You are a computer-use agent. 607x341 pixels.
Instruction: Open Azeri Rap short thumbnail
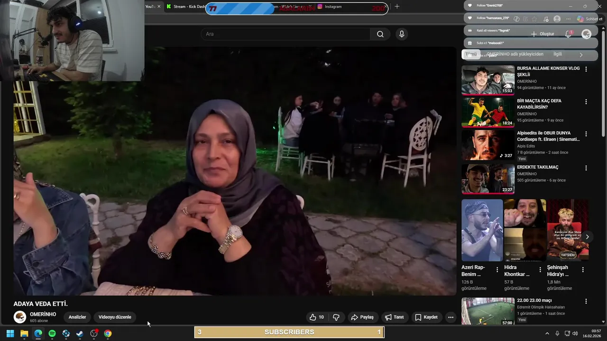coord(482,230)
